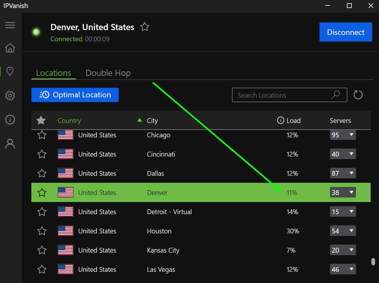Click the flag icon in Cincinnati row
This screenshot has width=379, height=283.
click(66, 154)
